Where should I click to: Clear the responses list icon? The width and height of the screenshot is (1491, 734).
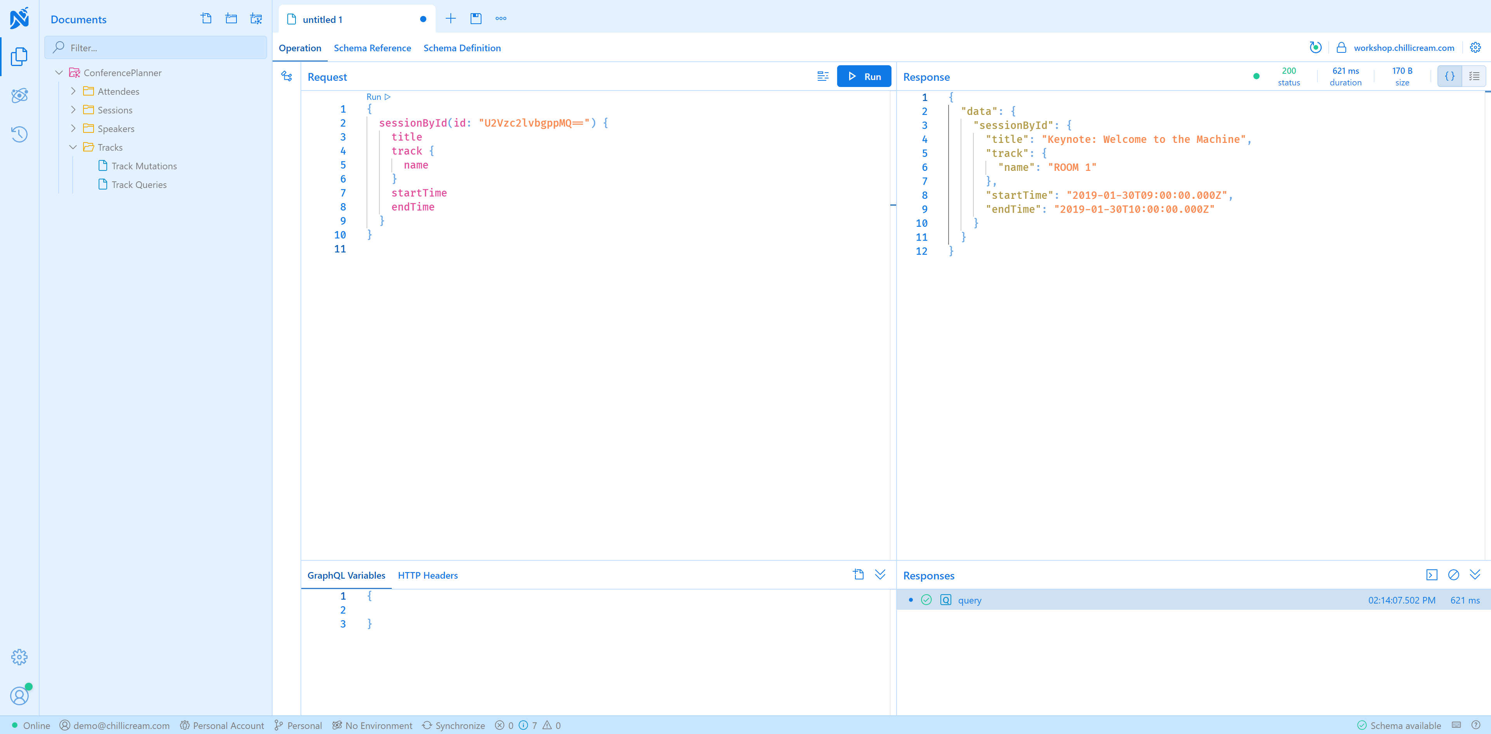[1453, 575]
